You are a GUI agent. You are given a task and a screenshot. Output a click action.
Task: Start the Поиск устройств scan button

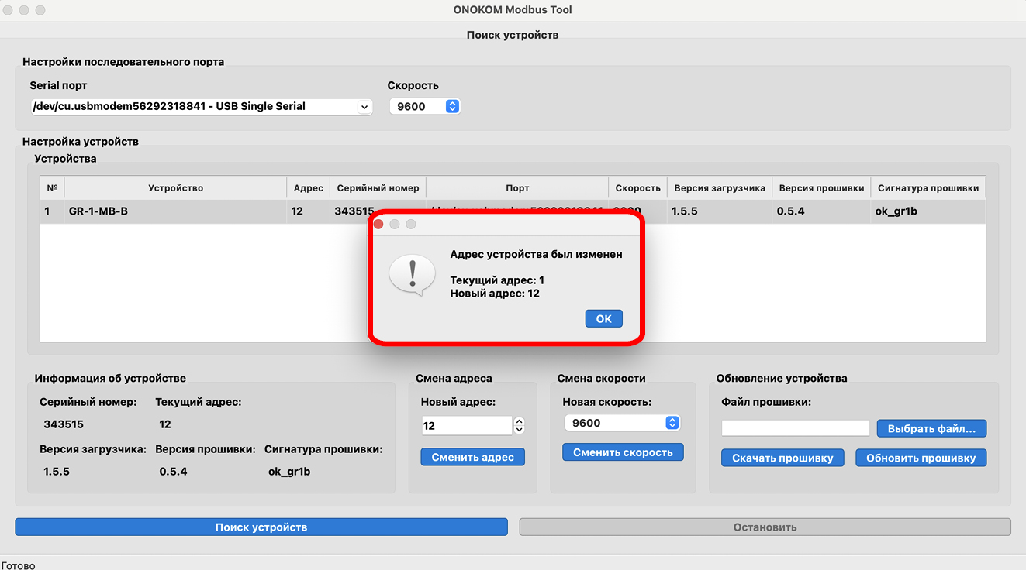click(261, 527)
